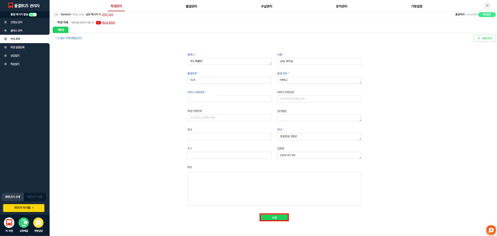
Task: Switch to the 수납관리 tab
Action: tap(266, 6)
